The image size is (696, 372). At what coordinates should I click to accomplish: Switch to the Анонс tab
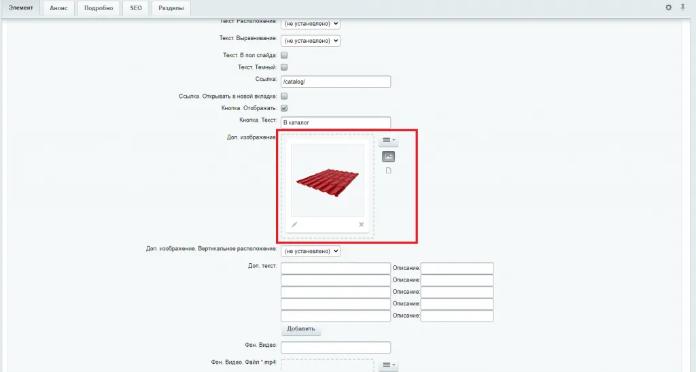tap(58, 8)
